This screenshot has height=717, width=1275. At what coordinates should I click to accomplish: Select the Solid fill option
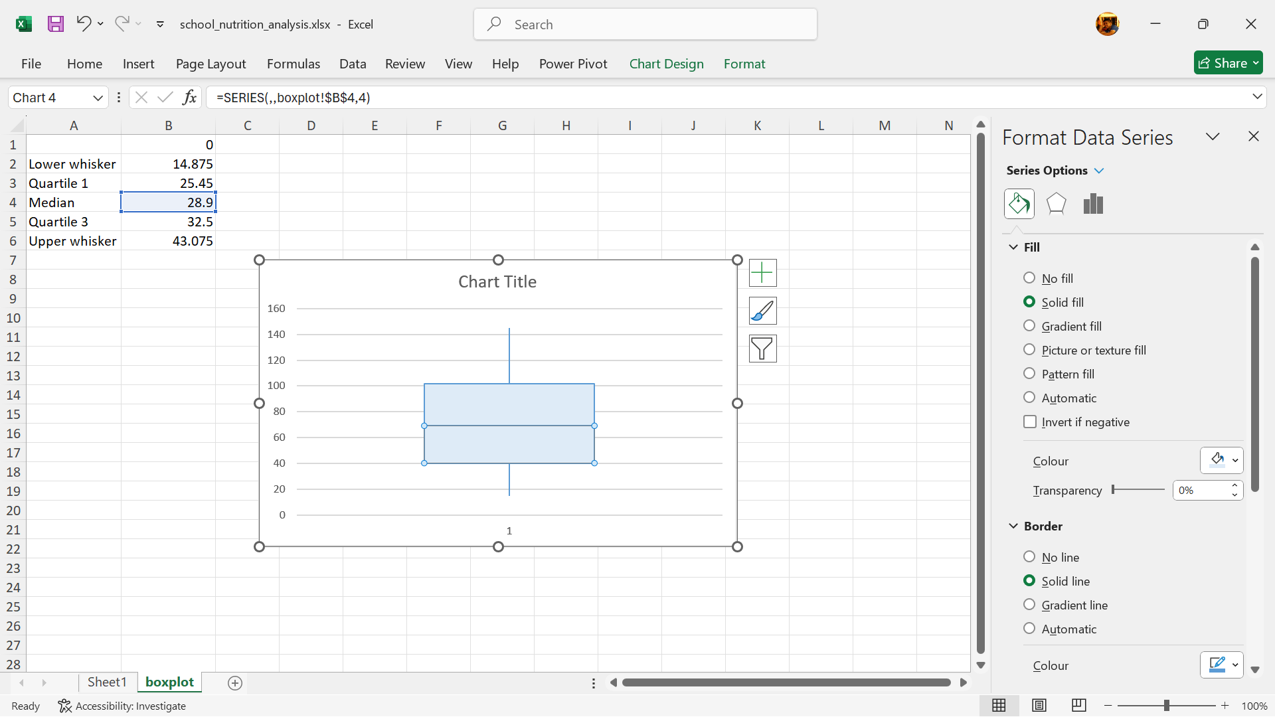click(1029, 302)
